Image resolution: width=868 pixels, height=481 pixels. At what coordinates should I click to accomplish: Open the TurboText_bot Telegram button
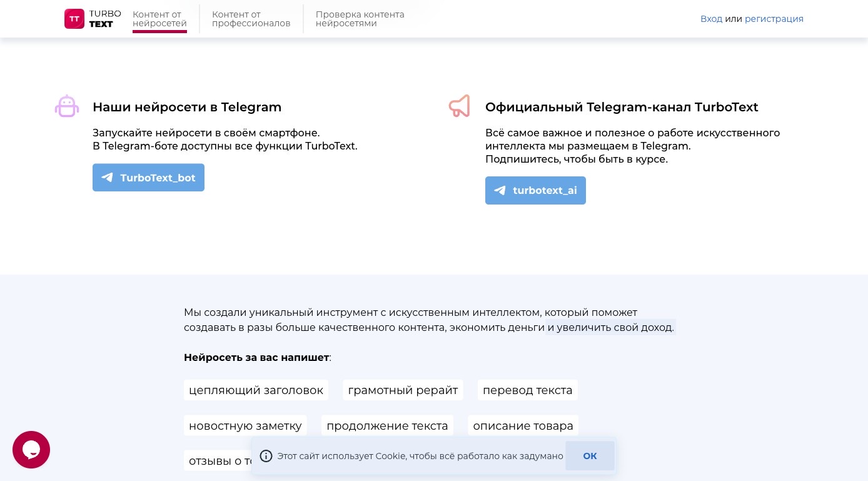coord(148,178)
